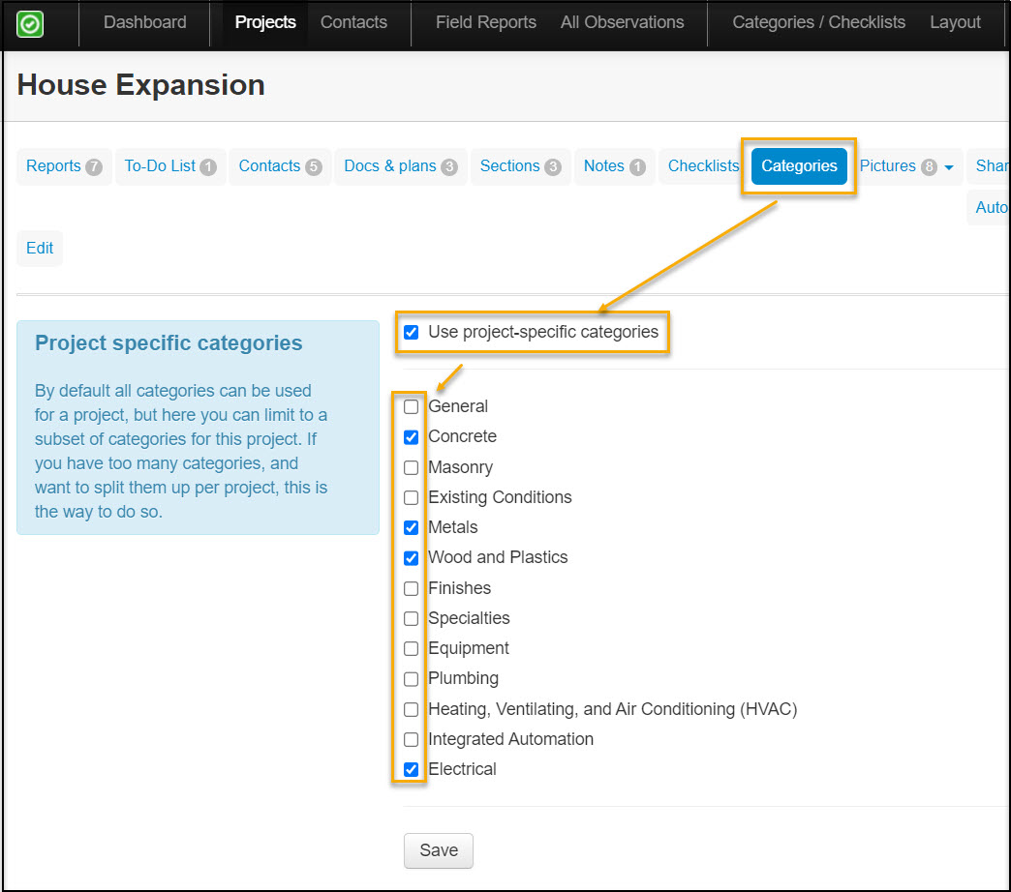1011x892 pixels.
Task: Switch to the Reports tab
Action: (x=64, y=166)
